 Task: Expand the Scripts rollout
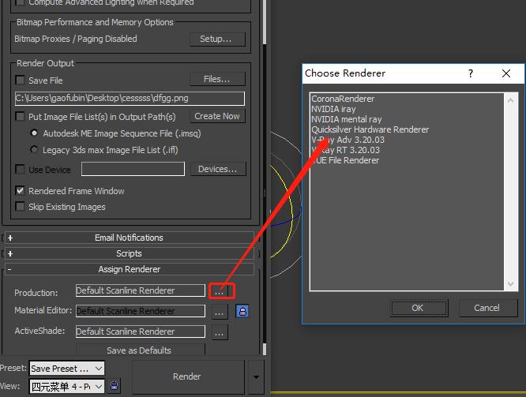point(129,253)
